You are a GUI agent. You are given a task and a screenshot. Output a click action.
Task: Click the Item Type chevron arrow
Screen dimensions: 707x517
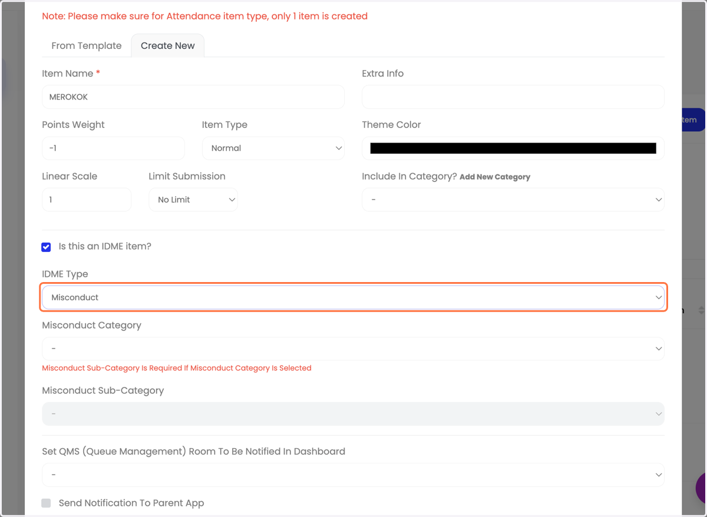click(339, 148)
